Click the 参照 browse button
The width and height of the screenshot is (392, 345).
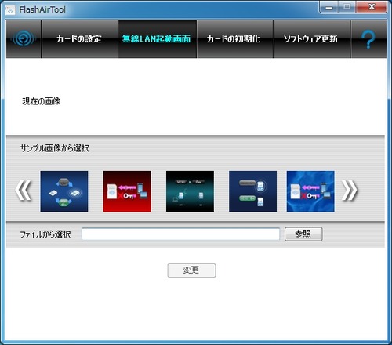(x=303, y=234)
